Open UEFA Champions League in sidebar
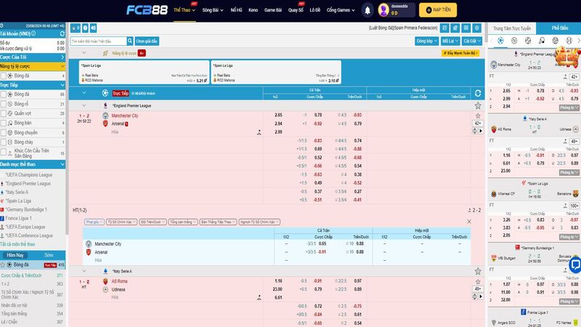 click(x=29, y=174)
